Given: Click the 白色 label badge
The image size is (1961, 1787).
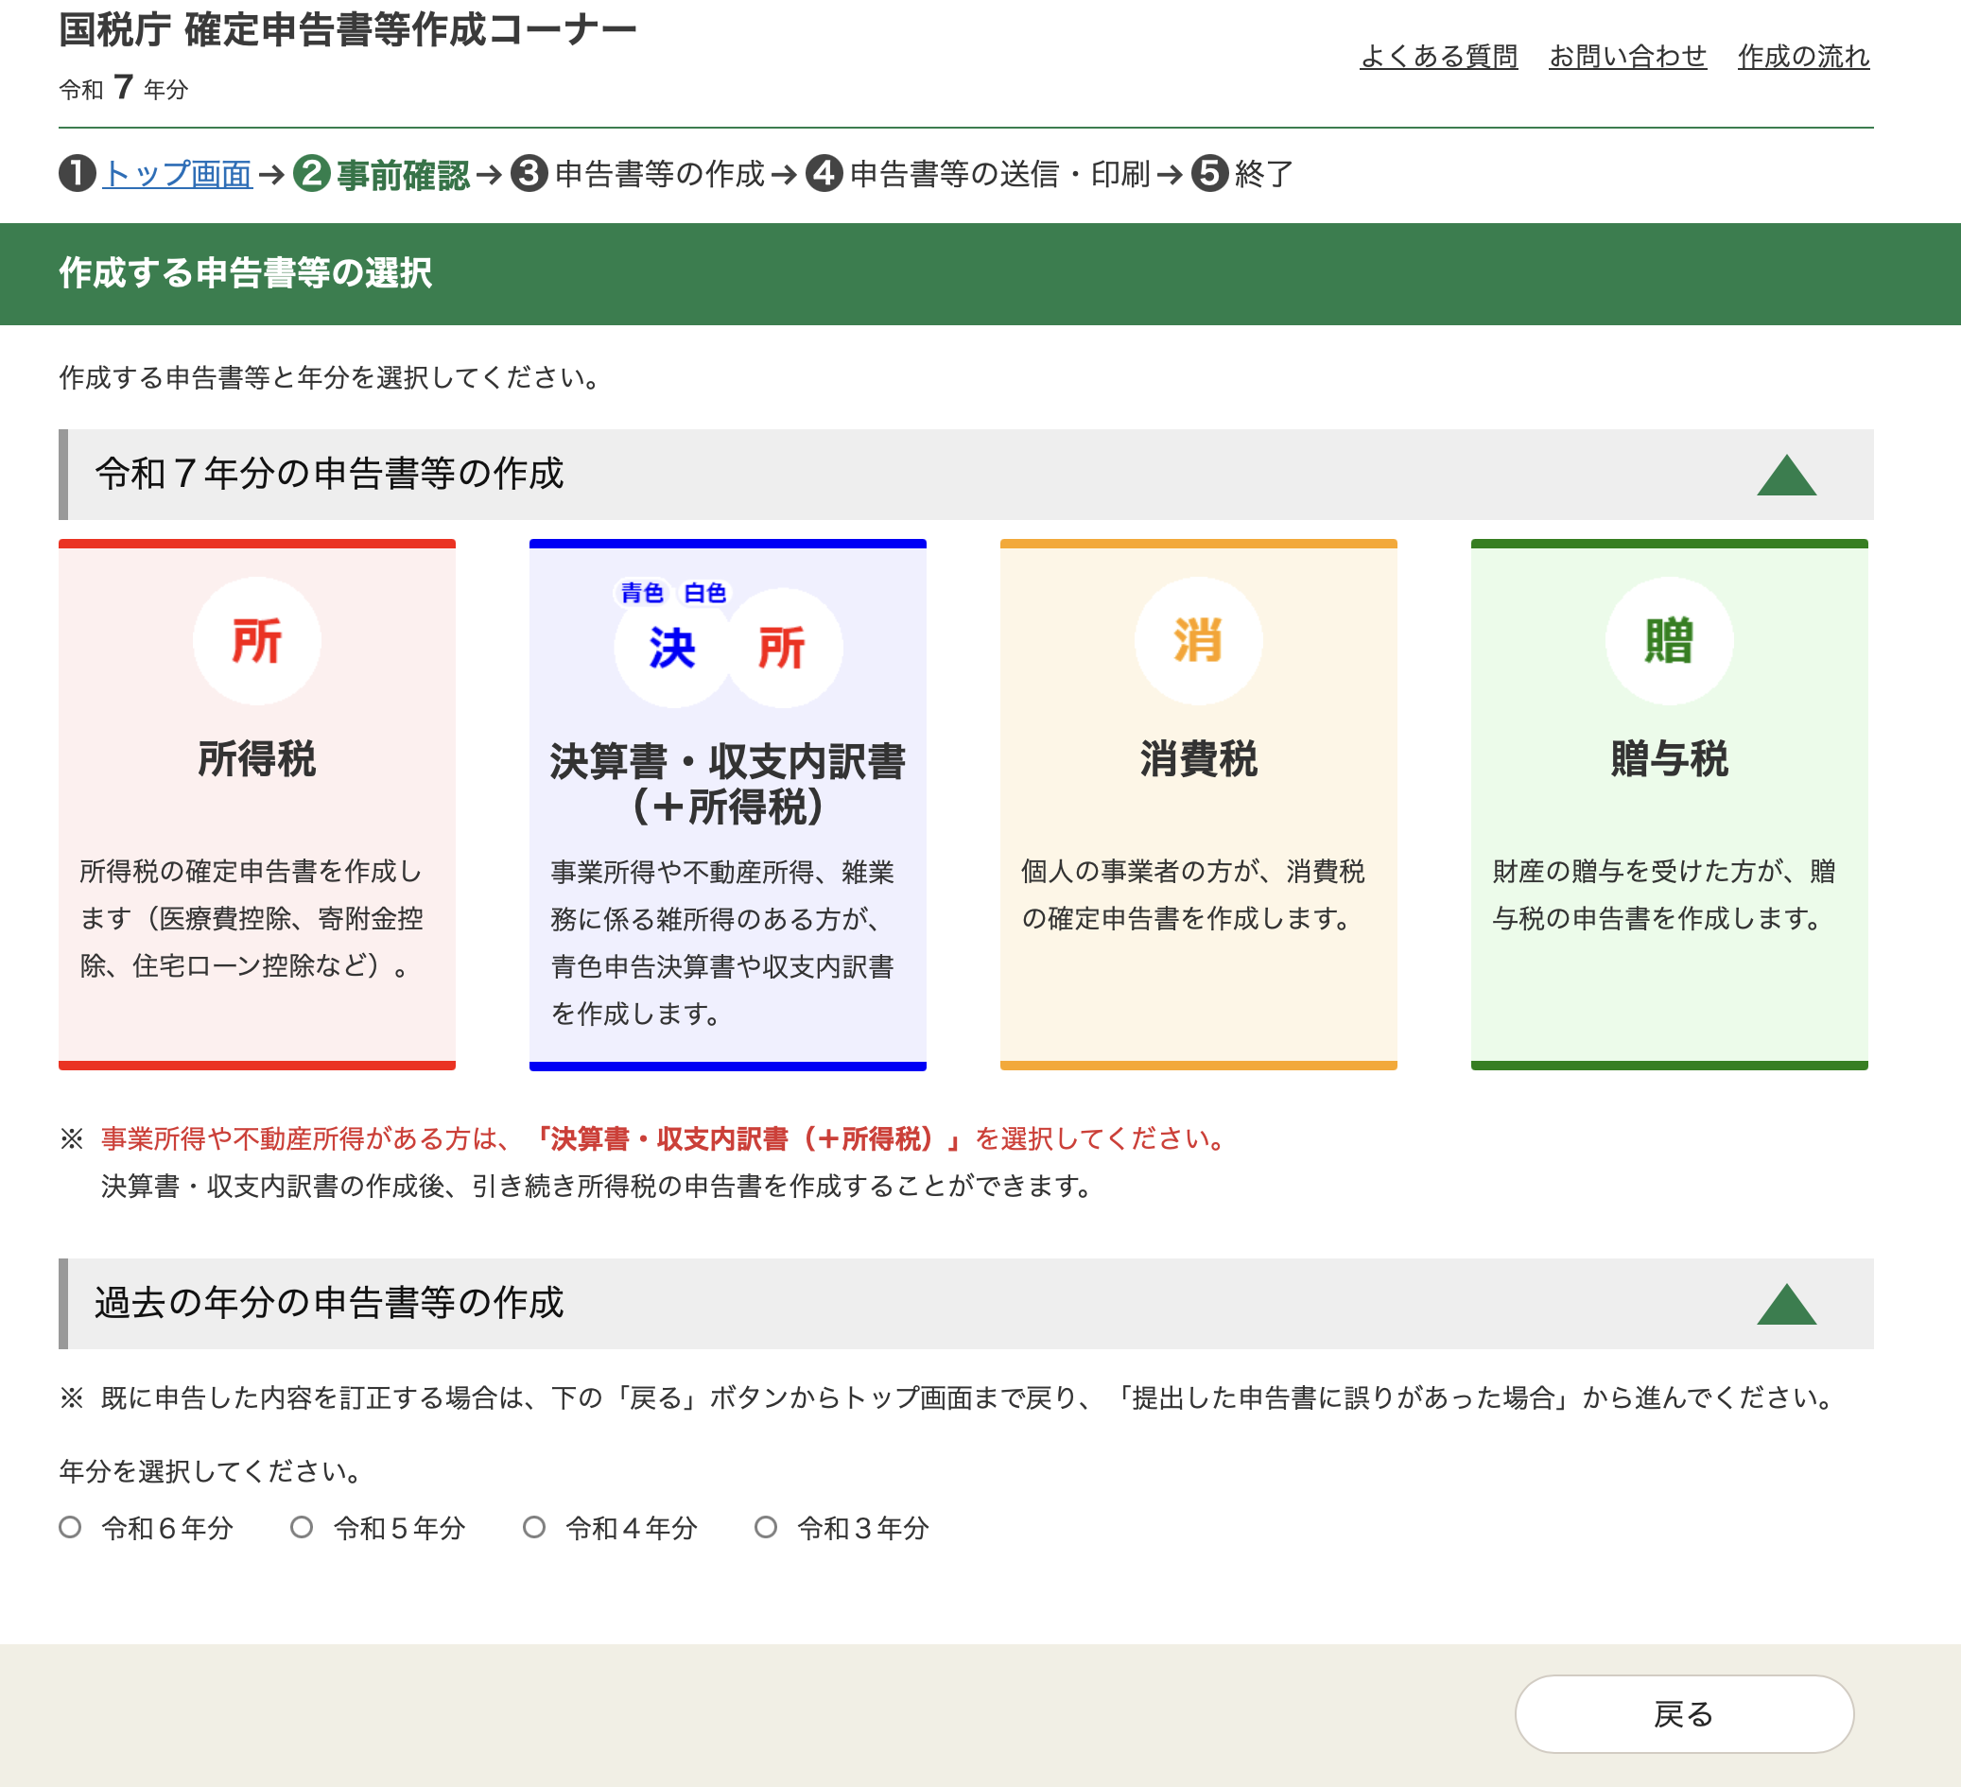Looking at the screenshot, I should click(705, 593).
